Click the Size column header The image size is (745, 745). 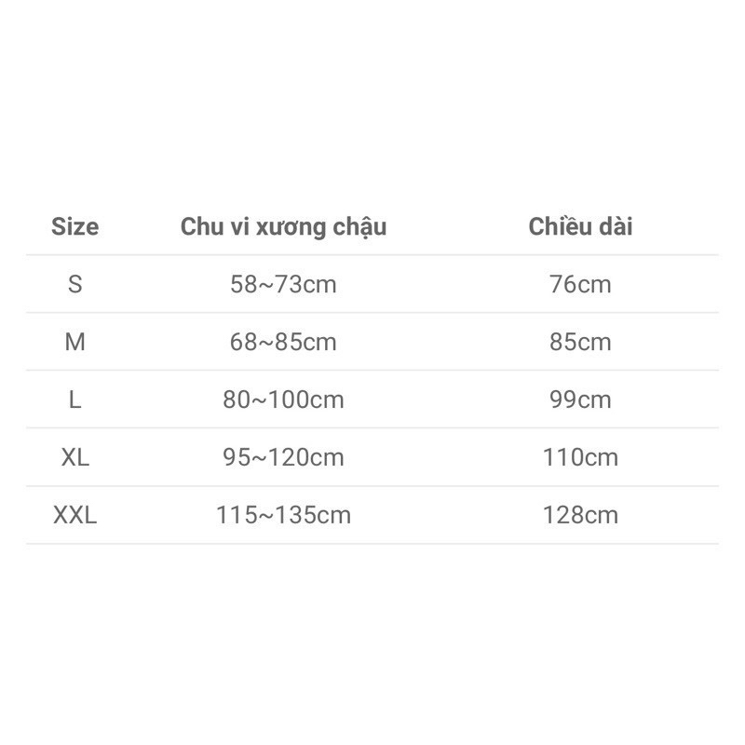click(x=75, y=226)
